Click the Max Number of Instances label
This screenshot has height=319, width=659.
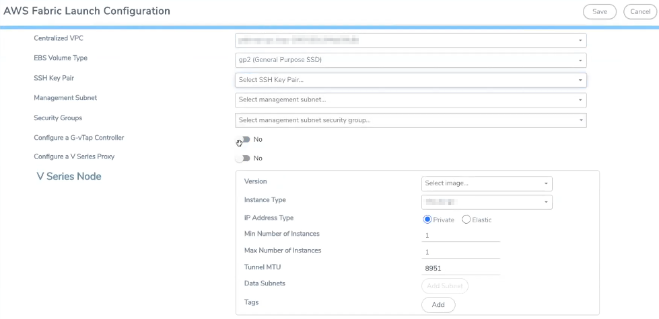coord(283,250)
